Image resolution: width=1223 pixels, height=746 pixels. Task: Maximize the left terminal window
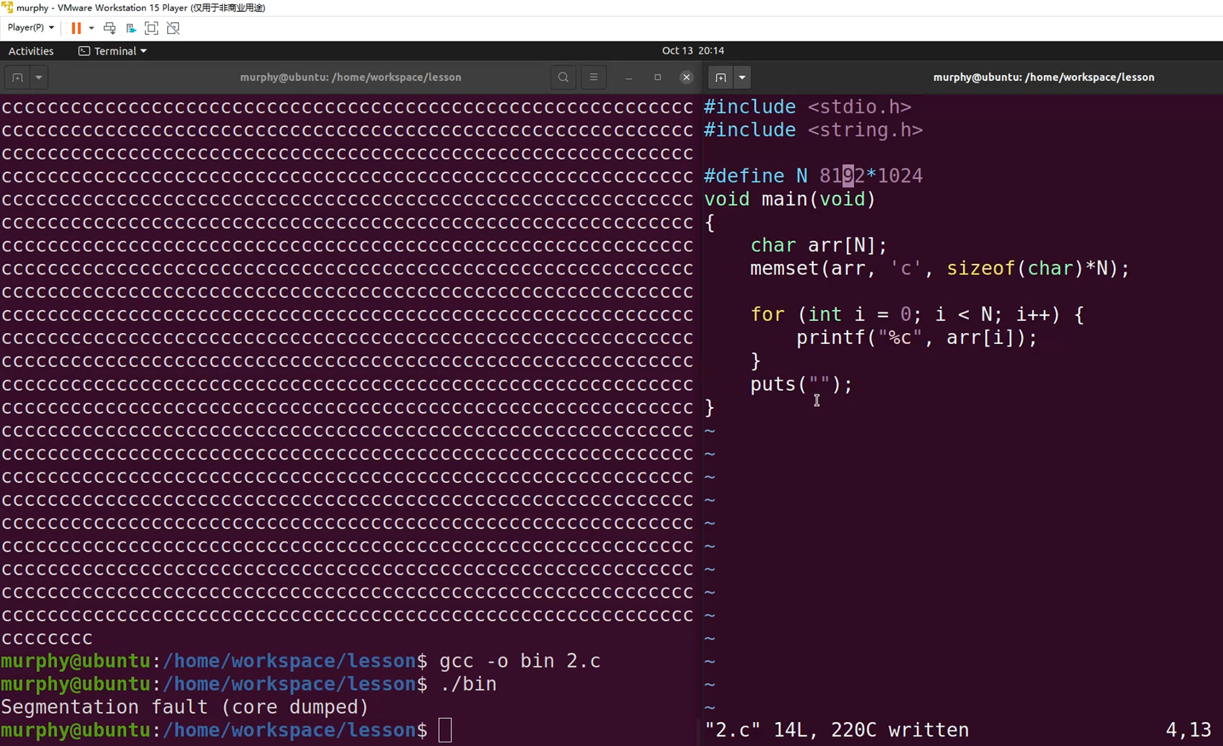[657, 77]
